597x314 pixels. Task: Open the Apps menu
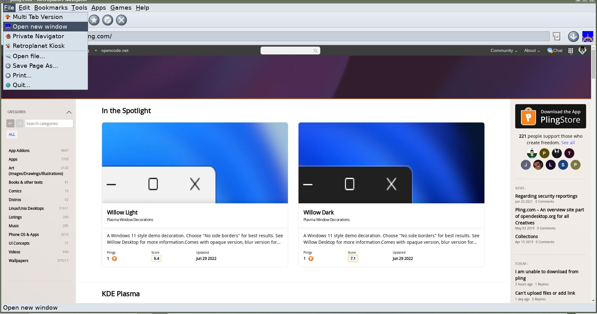click(99, 8)
